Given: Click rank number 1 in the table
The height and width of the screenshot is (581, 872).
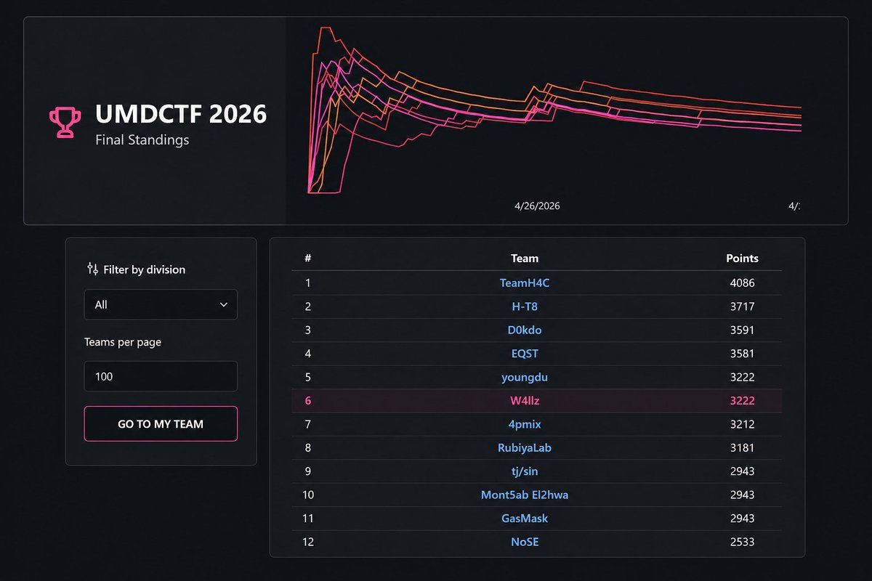Looking at the screenshot, I should [308, 283].
